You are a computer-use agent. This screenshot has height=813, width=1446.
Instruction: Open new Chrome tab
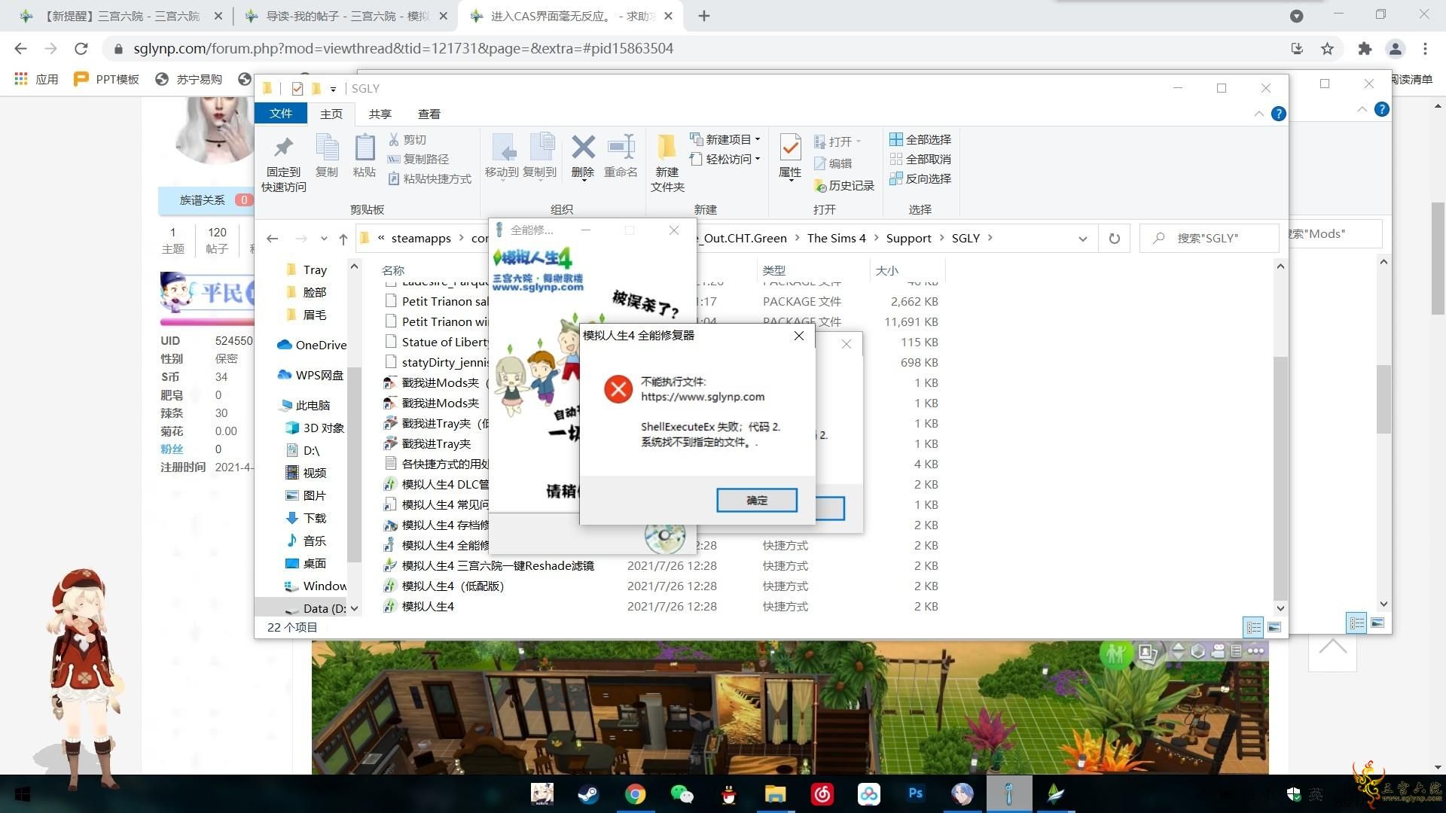pyautogui.click(x=704, y=16)
